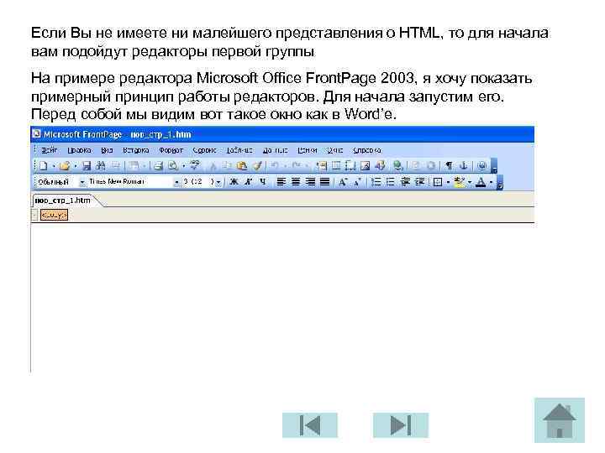The height and width of the screenshot is (453, 605).
Task: Click the Numbering list icon
Action: click(x=376, y=182)
